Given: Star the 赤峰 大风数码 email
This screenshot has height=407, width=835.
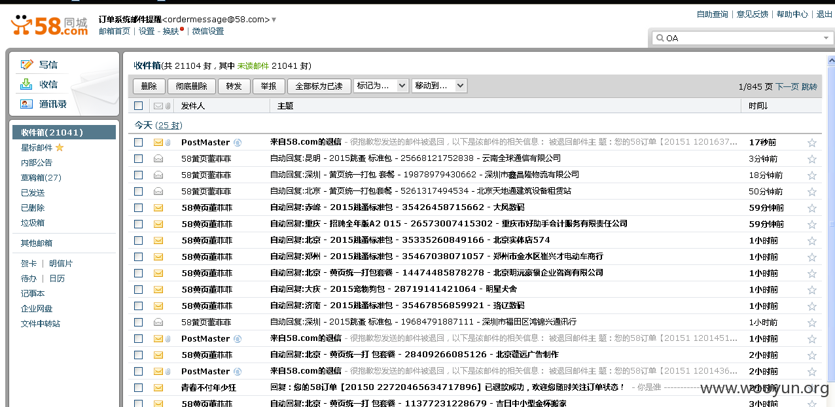Looking at the screenshot, I should (812, 208).
